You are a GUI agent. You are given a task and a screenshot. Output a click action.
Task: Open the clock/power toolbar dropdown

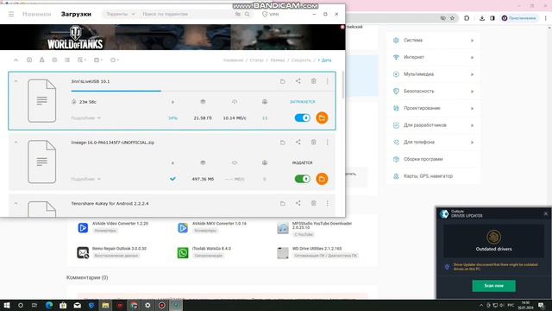click(x=115, y=60)
